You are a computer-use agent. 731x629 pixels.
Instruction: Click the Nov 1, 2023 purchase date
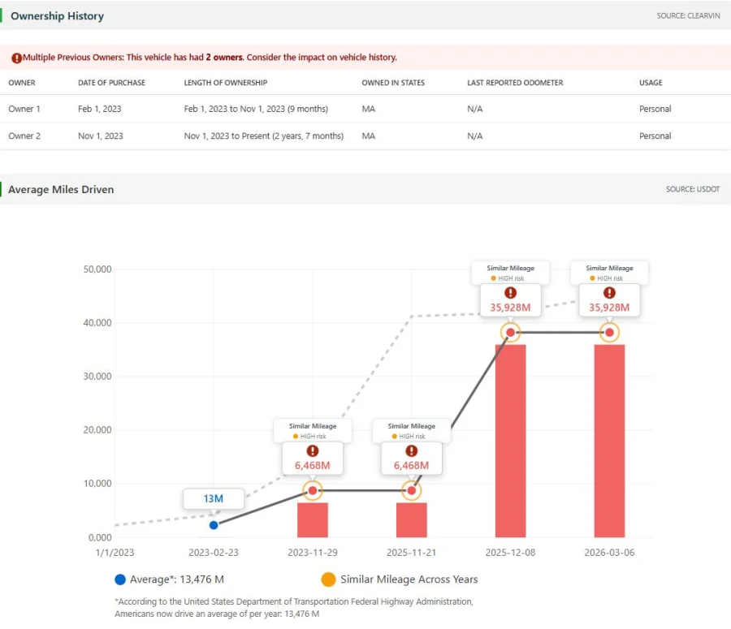click(100, 136)
